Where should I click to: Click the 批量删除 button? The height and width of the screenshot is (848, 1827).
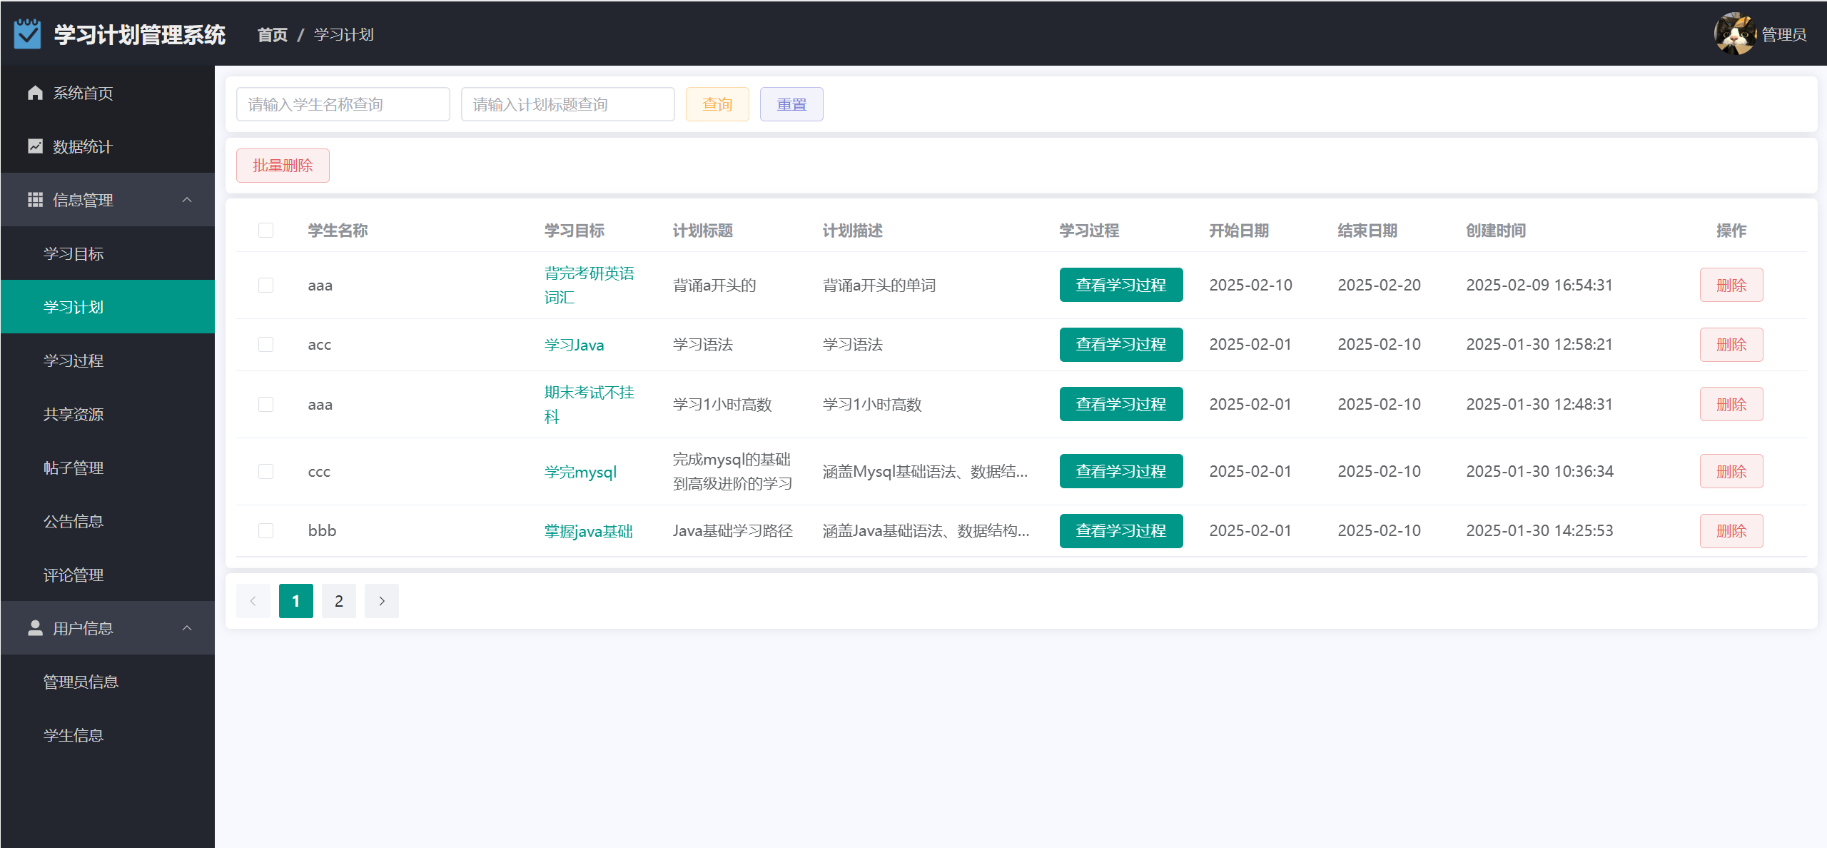point(283,166)
